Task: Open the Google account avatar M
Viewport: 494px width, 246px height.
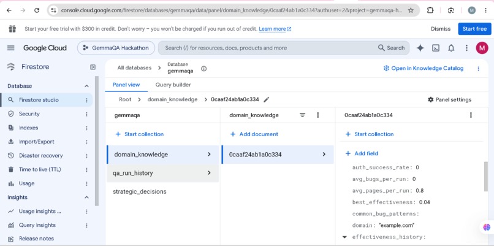Action: (482, 48)
